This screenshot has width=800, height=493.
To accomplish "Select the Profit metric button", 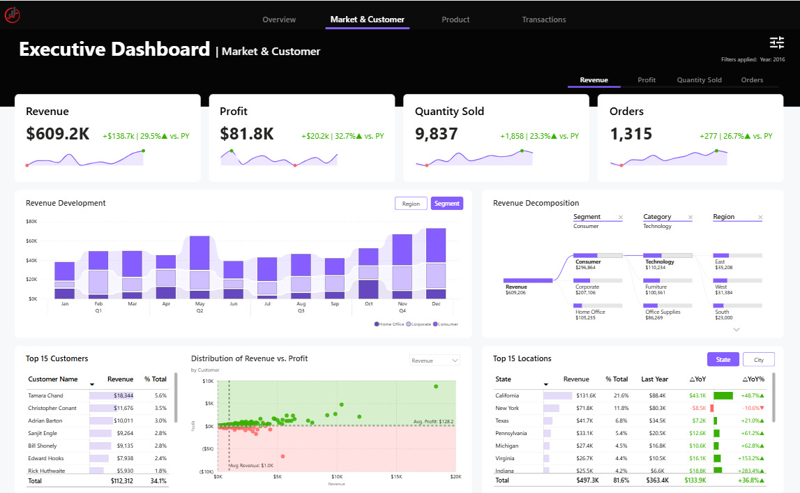I will point(647,80).
